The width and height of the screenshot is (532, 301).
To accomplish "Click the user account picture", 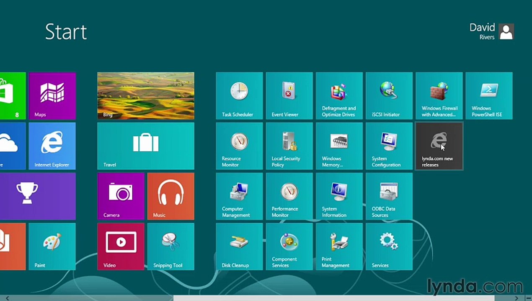I will click(506, 32).
